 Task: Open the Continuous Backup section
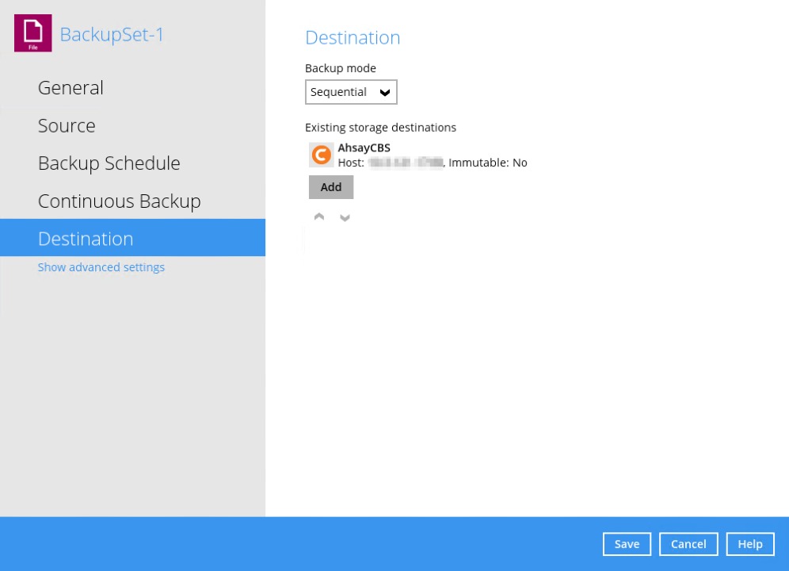point(120,201)
